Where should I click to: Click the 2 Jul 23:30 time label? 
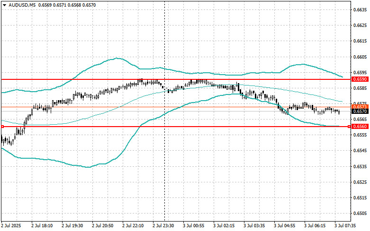(163, 226)
